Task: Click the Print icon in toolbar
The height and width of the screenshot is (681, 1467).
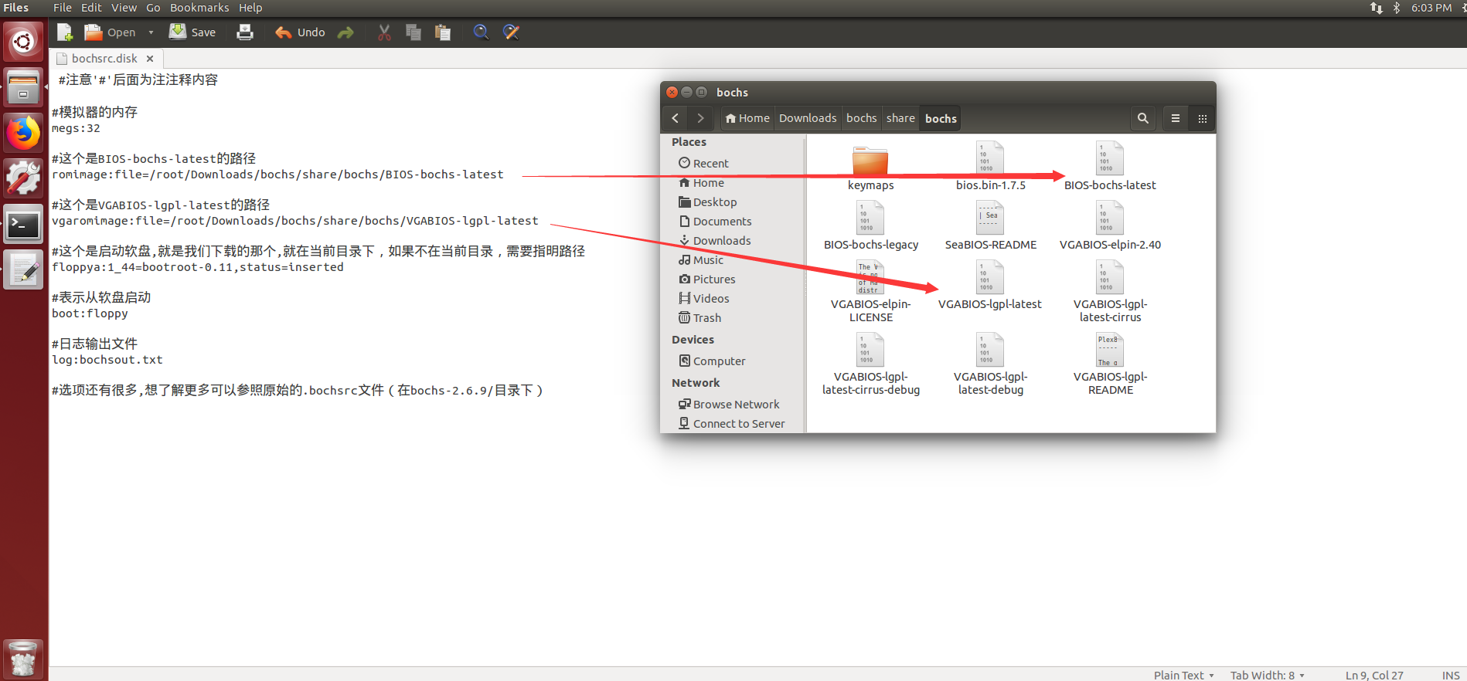Action: [245, 32]
